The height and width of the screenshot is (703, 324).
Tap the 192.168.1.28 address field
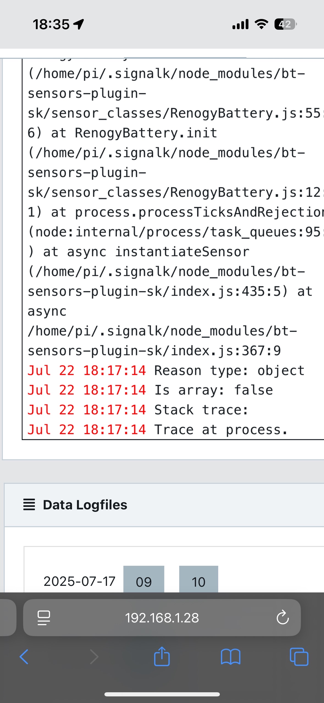click(162, 618)
